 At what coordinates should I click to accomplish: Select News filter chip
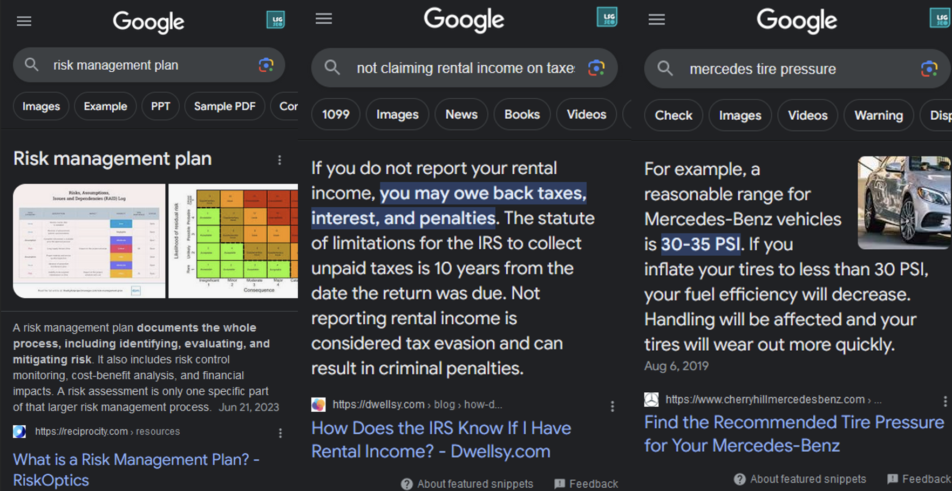(461, 114)
